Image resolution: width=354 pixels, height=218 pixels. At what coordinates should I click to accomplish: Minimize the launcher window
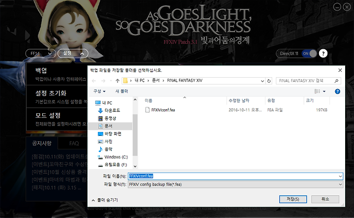pos(337,7)
